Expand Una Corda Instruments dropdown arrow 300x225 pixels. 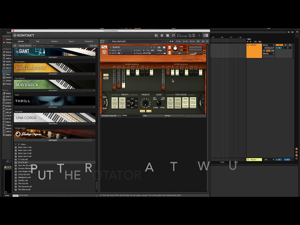click(x=94, y=124)
